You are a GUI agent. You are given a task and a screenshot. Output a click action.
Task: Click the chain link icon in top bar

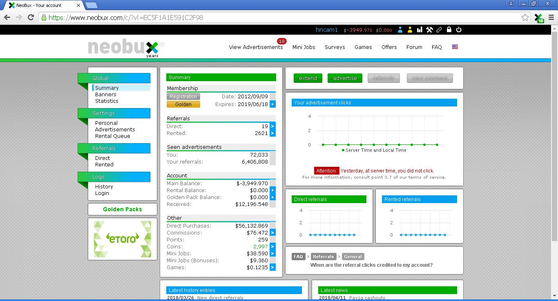[x=439, y=30]
